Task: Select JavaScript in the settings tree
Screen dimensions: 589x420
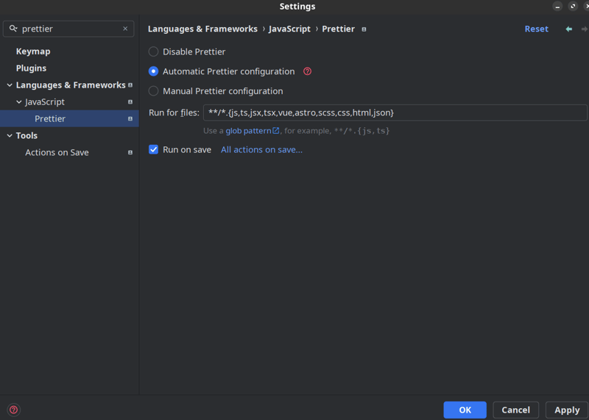Action: coord(45,102)
